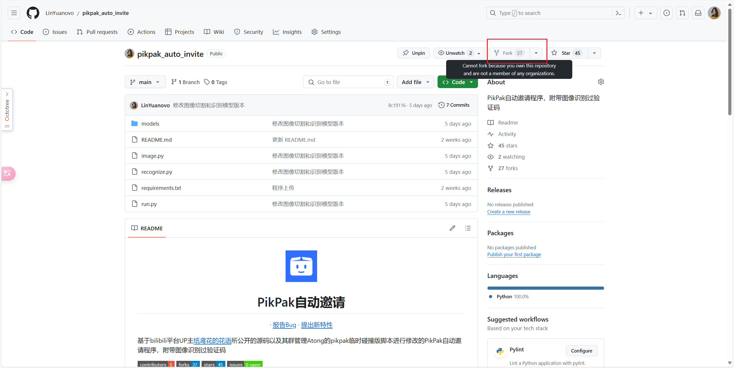Expand the Add file dropdown
The width and height of the screenshot is (734, 368).
[x=415, y=82]
